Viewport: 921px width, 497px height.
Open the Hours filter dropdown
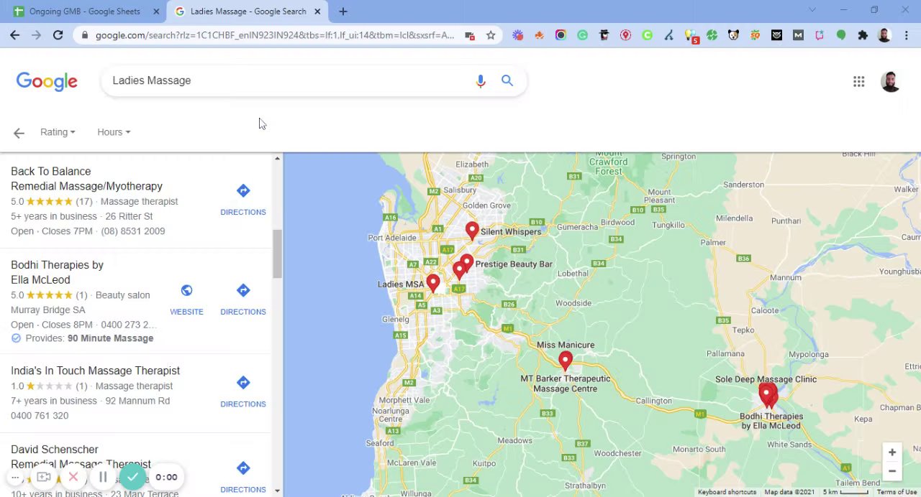click(114, 132)
